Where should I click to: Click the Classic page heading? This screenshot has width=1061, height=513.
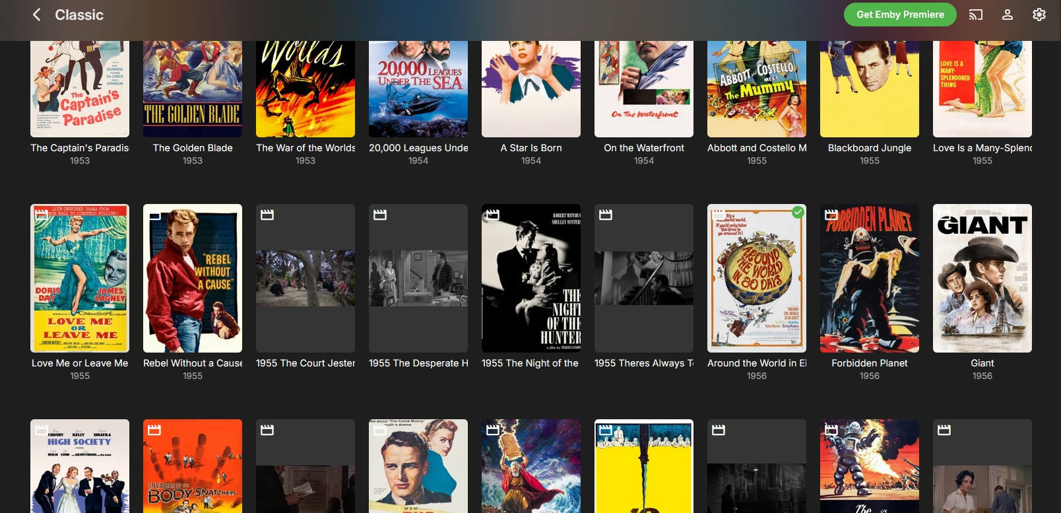click(x=79, y=15)
